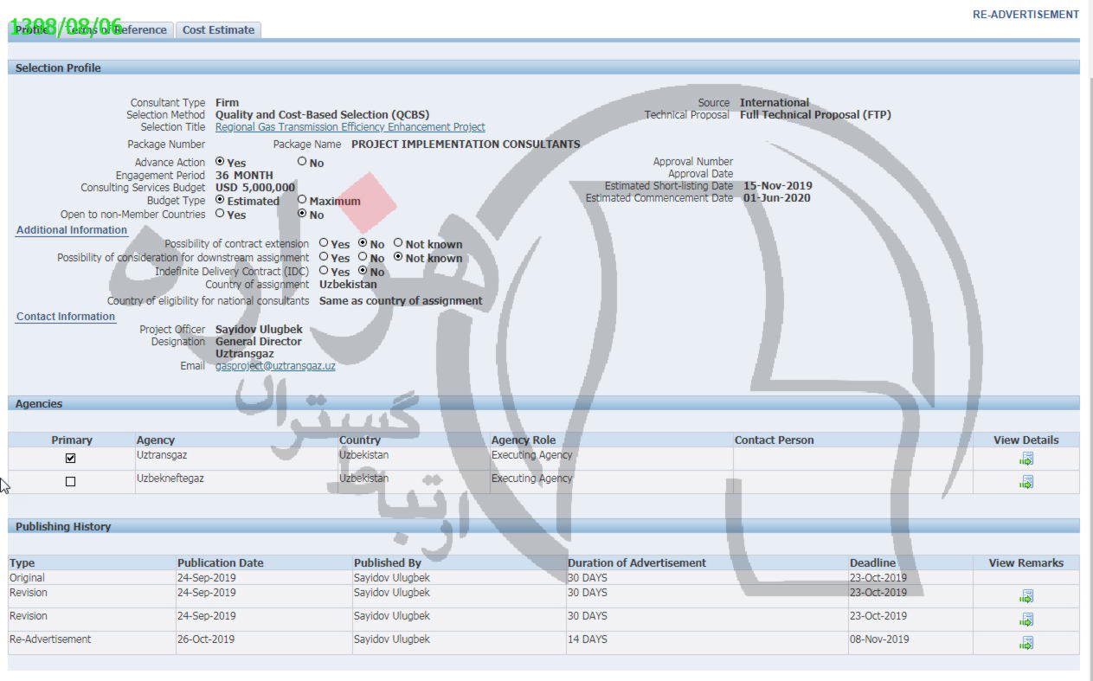Open View Details icon for Uztransgaz agency
Viewport: 1093px width, 681px height.
coord(1026,459)
